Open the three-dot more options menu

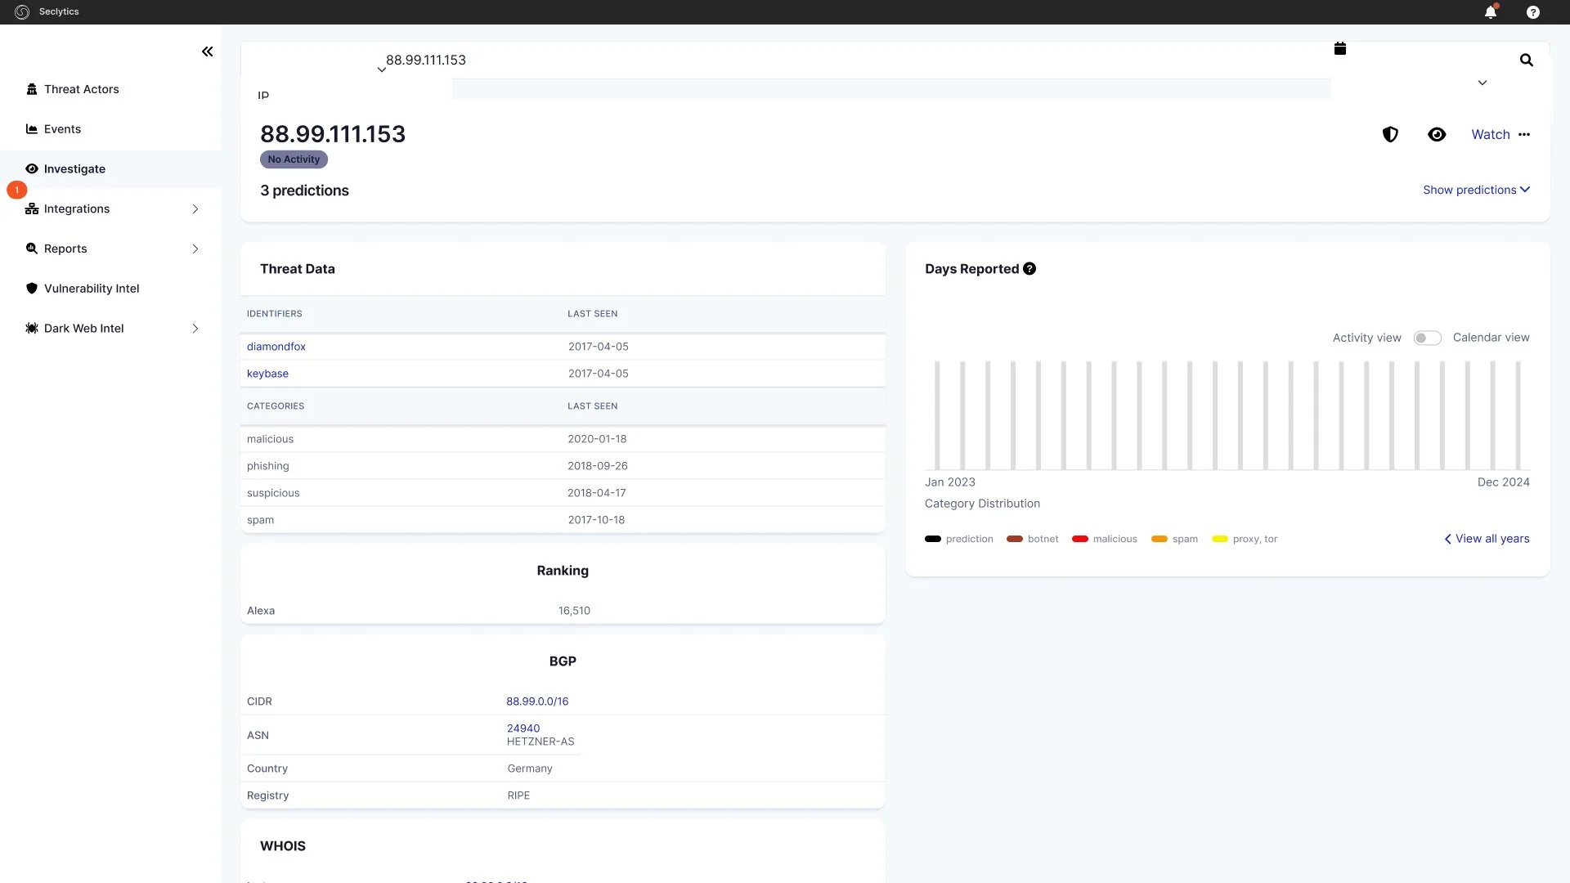[1524, 135]
